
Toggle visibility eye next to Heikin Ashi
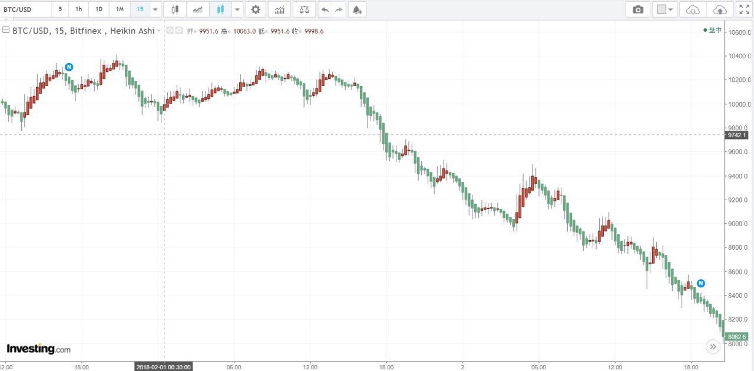pyautogui.click(x=170, y=31)
